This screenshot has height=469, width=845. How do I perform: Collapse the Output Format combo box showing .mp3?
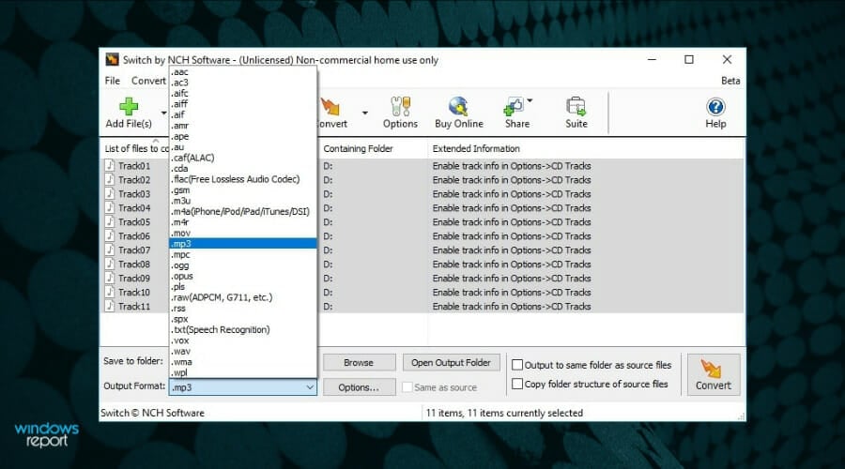(x=242, y=387)
